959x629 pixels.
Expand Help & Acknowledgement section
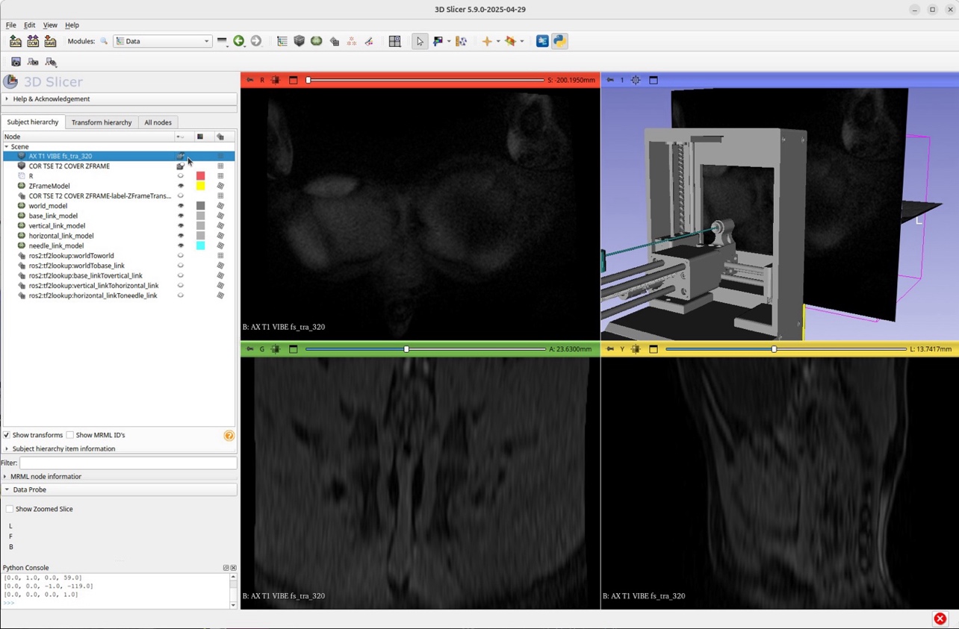[x=120, y=98]
